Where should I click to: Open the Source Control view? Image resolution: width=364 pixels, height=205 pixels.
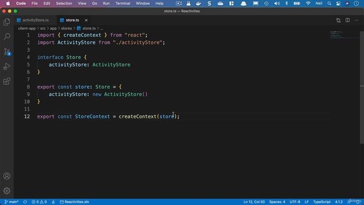[x=7, y=52]
